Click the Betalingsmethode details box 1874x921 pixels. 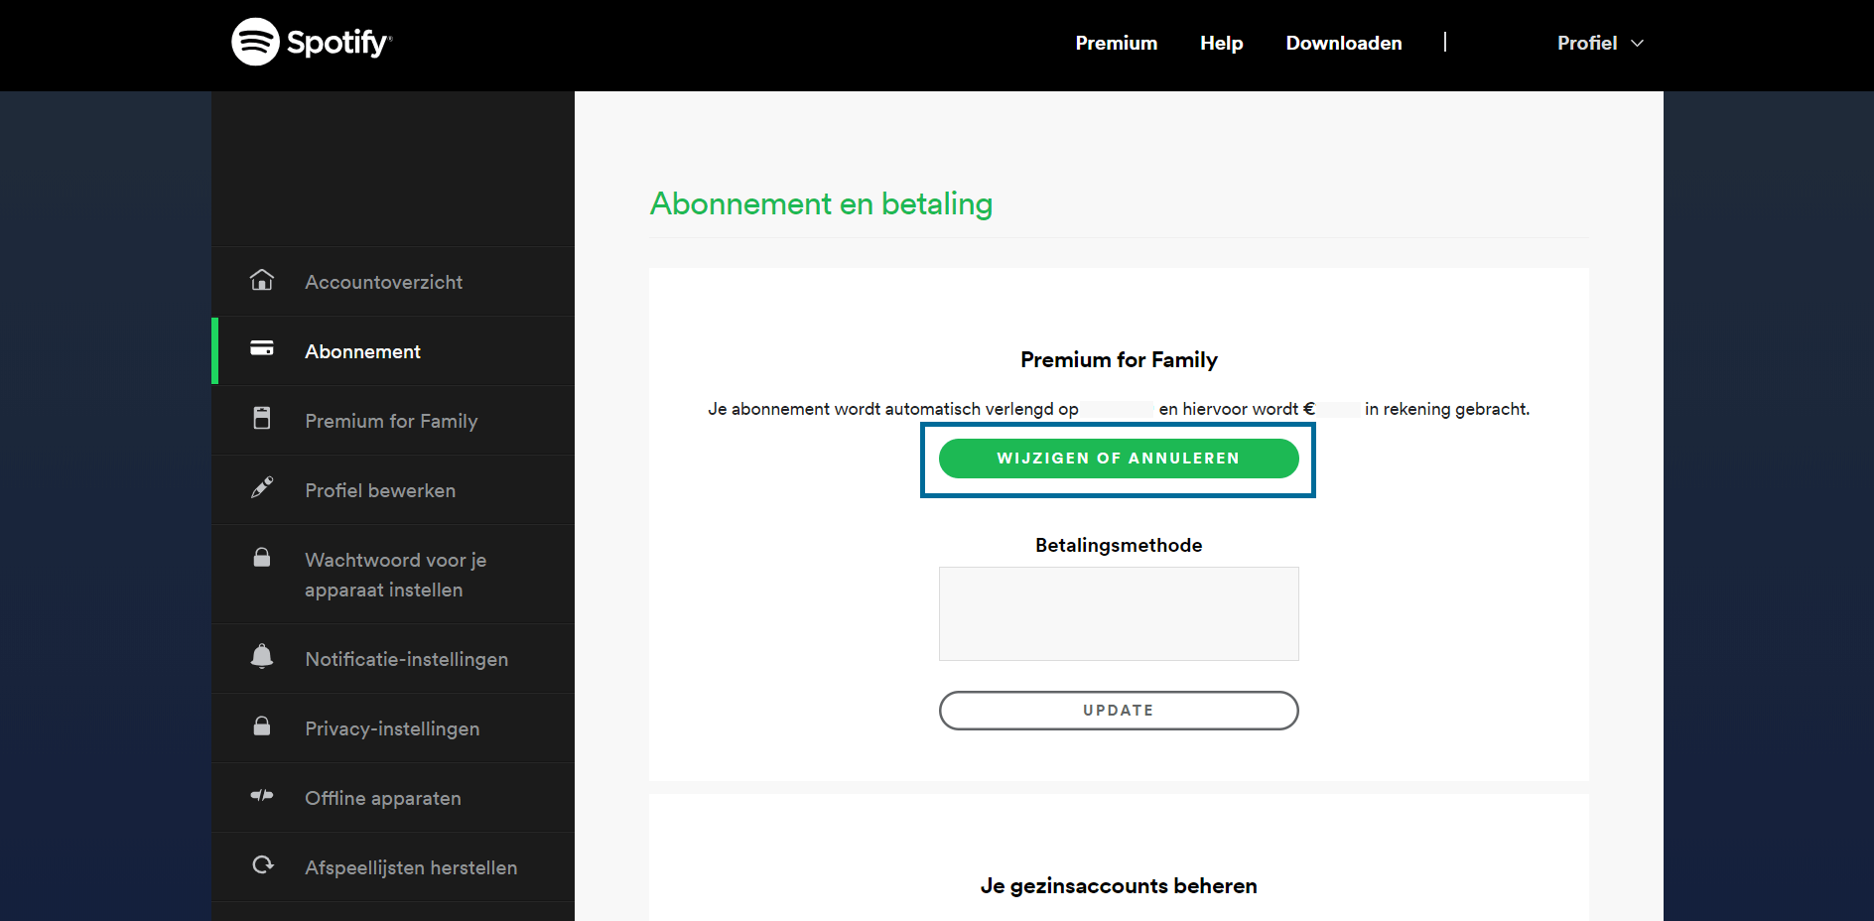click(x=1119, y=613)
